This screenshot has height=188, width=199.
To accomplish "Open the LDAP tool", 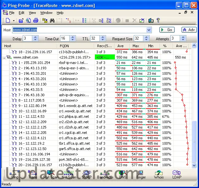I will point(177,174).
